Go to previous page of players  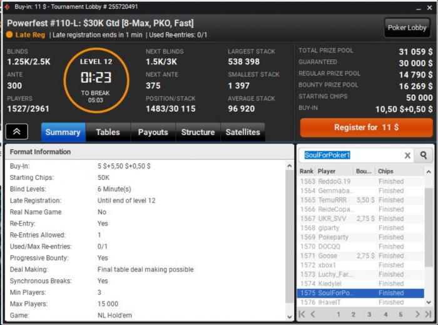pyautogui.click(x=313, y=314)
